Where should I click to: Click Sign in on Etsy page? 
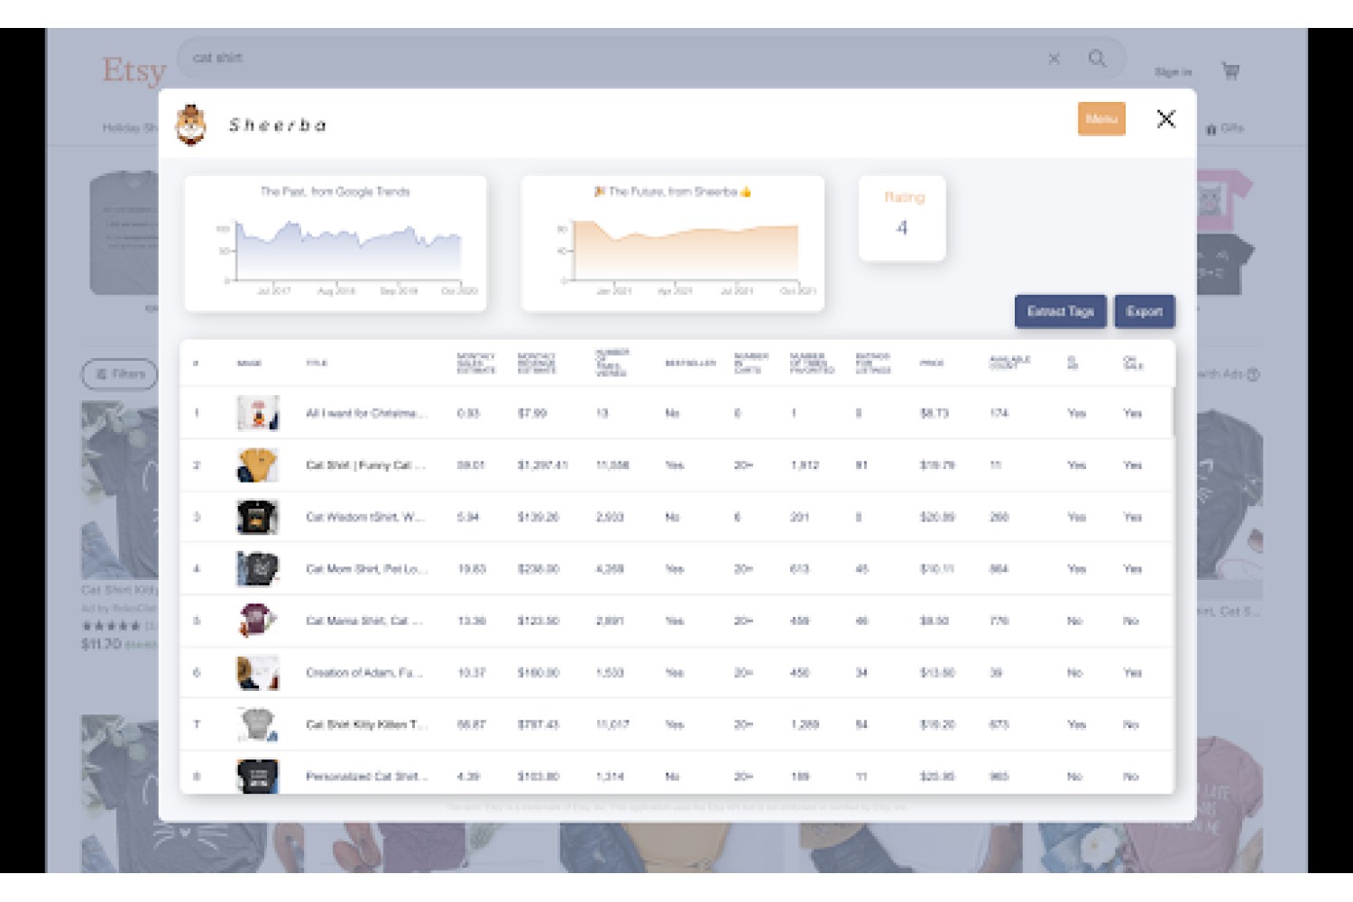pyautogui.click(x=1173, y=72)
